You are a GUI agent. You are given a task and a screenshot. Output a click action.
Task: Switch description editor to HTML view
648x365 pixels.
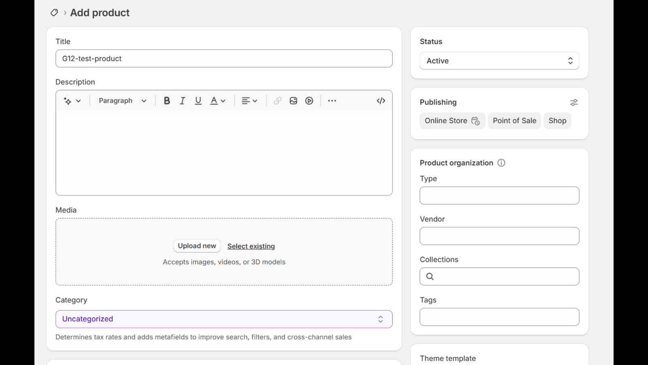[381, 101]
